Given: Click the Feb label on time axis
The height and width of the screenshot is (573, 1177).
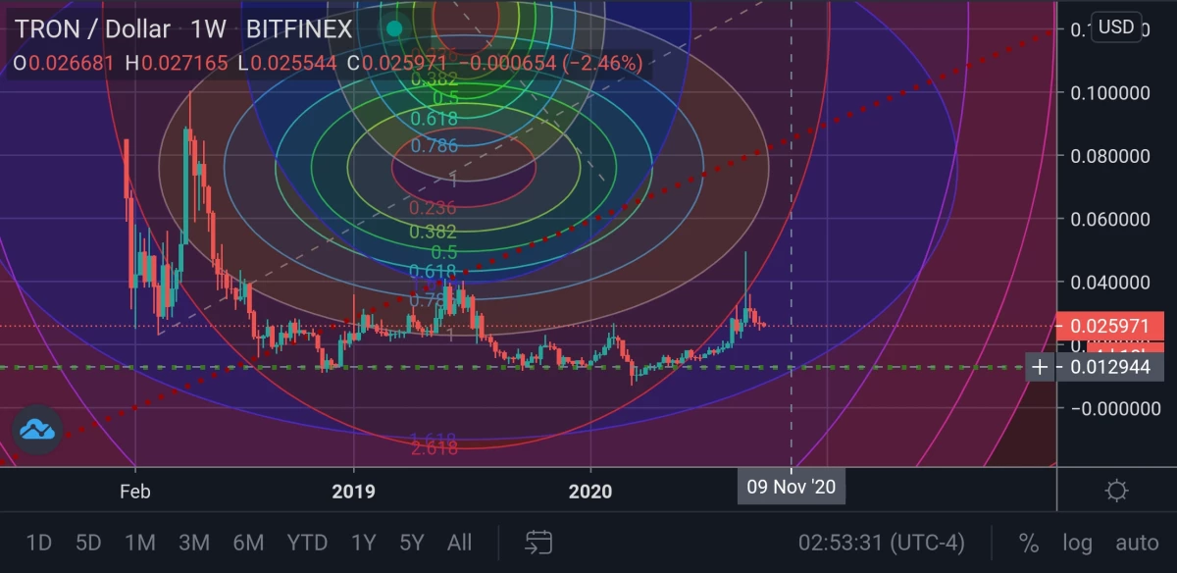Looking at the screenshot, I should [134, 491].
